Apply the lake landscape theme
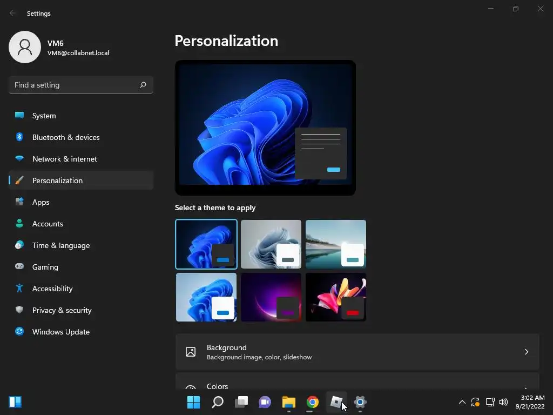The height and width of the screenshot is (415, 553). point(336,244)
